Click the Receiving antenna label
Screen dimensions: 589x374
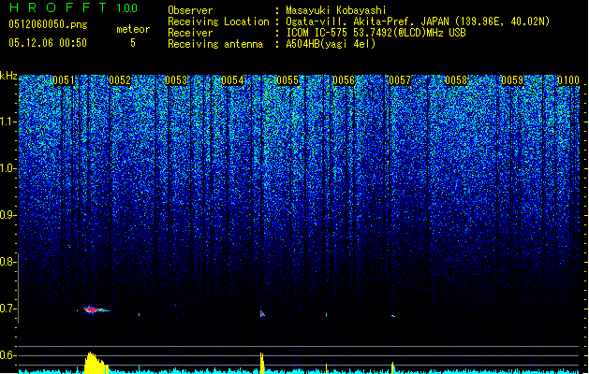click(215, 44)
